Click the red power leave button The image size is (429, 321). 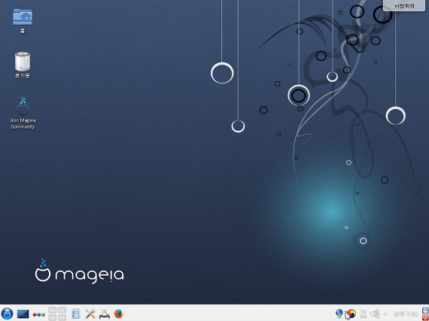pos(425,317)
